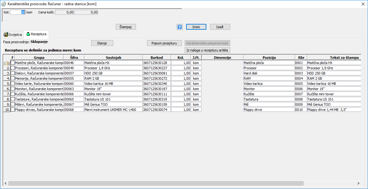Click the blue help question mark icon
The width and height of the screenshot is (368, 189).
180,27
